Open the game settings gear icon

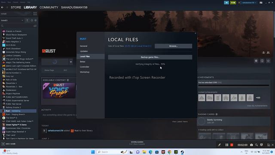point(256,61)
